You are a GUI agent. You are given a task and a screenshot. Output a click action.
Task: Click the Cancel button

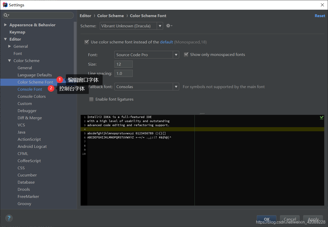coord(290,219)
